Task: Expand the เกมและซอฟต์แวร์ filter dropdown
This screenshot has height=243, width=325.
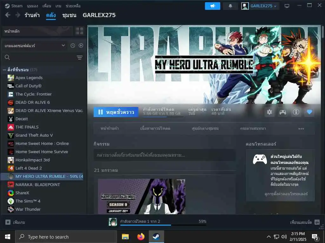Action: (35, 46)
